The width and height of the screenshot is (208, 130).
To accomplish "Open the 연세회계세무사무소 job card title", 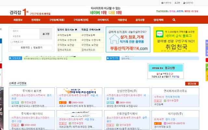I will [175, 91].
